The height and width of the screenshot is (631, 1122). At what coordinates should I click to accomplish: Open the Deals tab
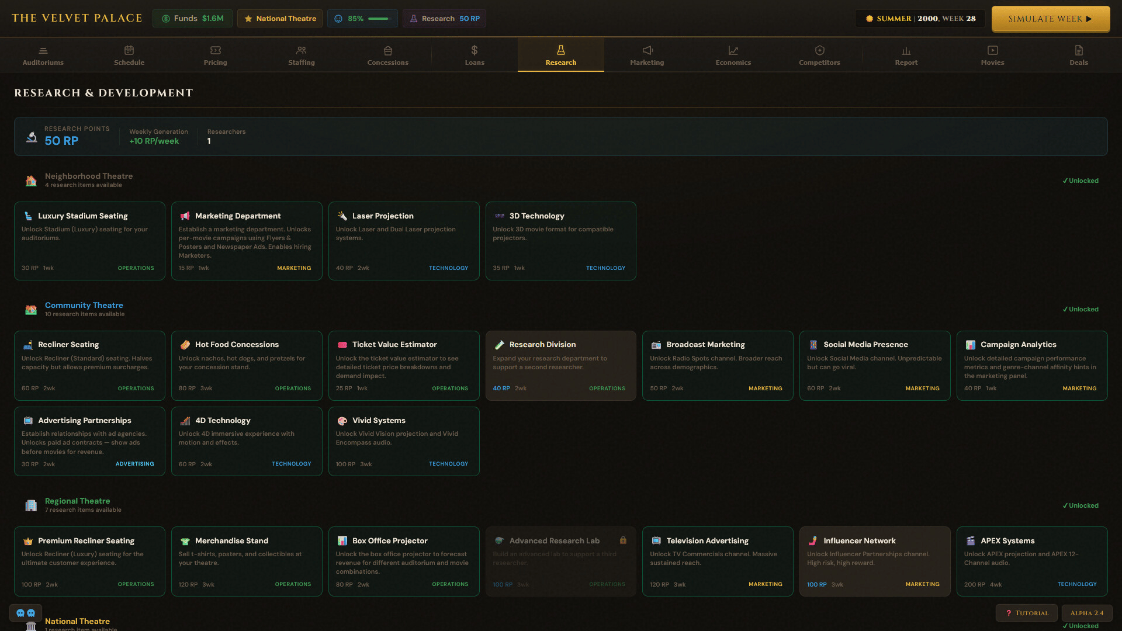point(1078,56)
